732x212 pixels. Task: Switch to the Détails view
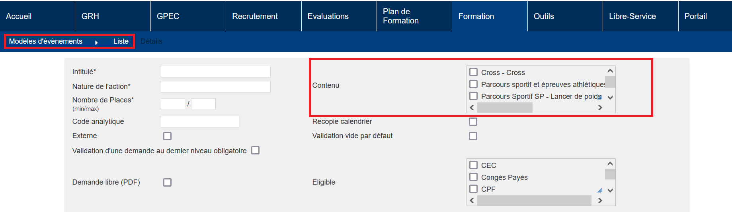click(151, 41)
